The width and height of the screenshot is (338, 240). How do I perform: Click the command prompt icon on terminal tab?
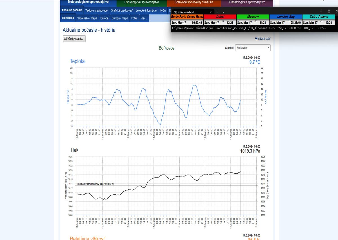click(175, 12)
